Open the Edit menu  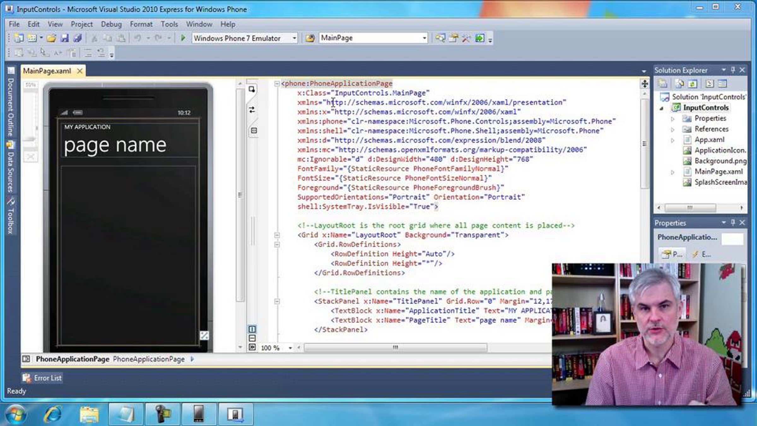33,24
